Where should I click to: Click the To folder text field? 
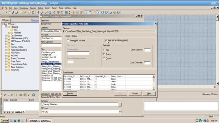click(80, 105)
